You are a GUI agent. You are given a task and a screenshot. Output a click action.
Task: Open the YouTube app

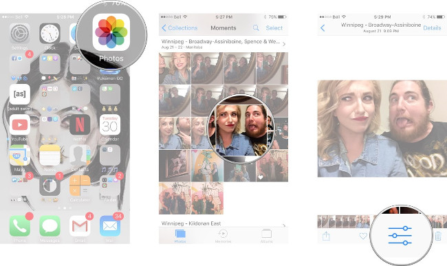click(20, 124)
